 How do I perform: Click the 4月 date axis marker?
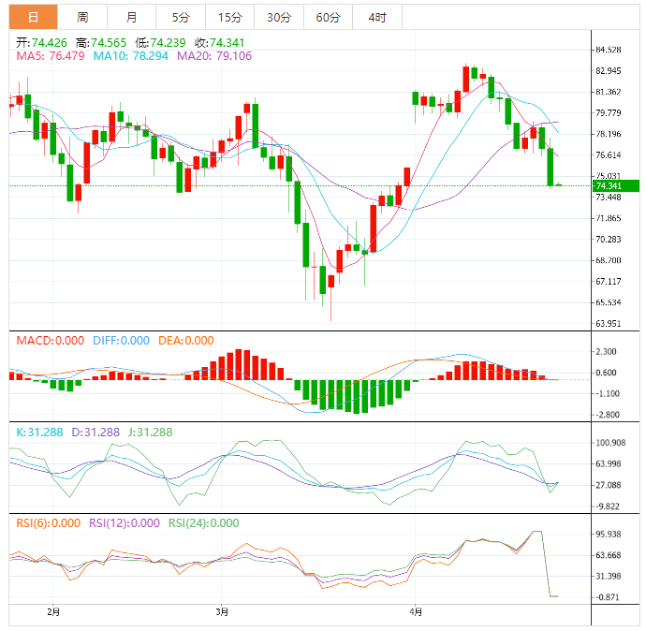click(x=417, y=611)
